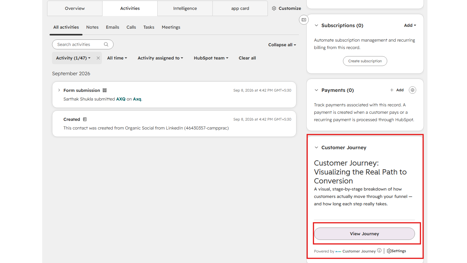Image resolution: width=467 pixels, height=263 pixels.
Task: Click the search magnifier icon in Search activities
Action: (106, 44)
